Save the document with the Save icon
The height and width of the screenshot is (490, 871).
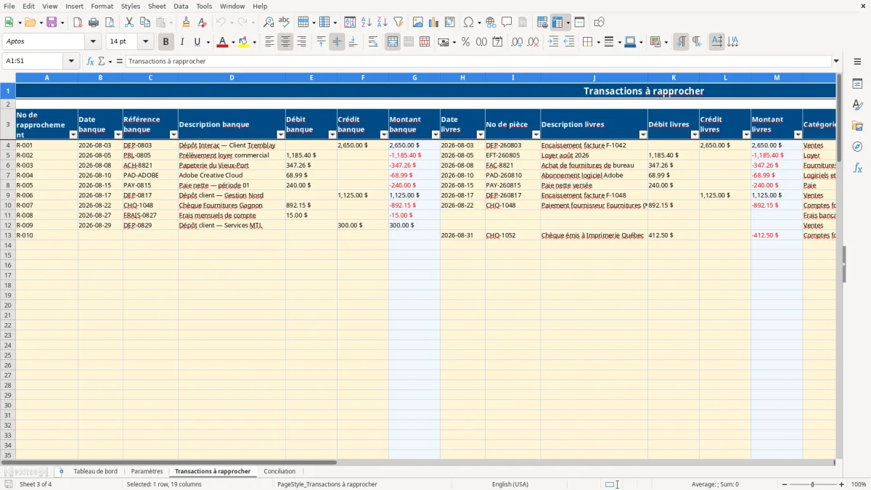[52, 23]
